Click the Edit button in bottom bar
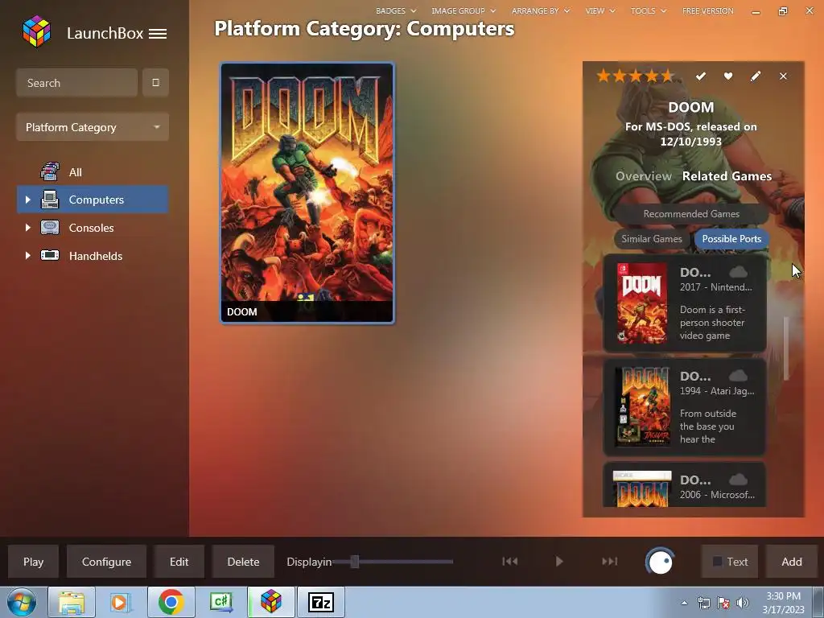This screenshot has height=618, width=824. coord(179,562)
